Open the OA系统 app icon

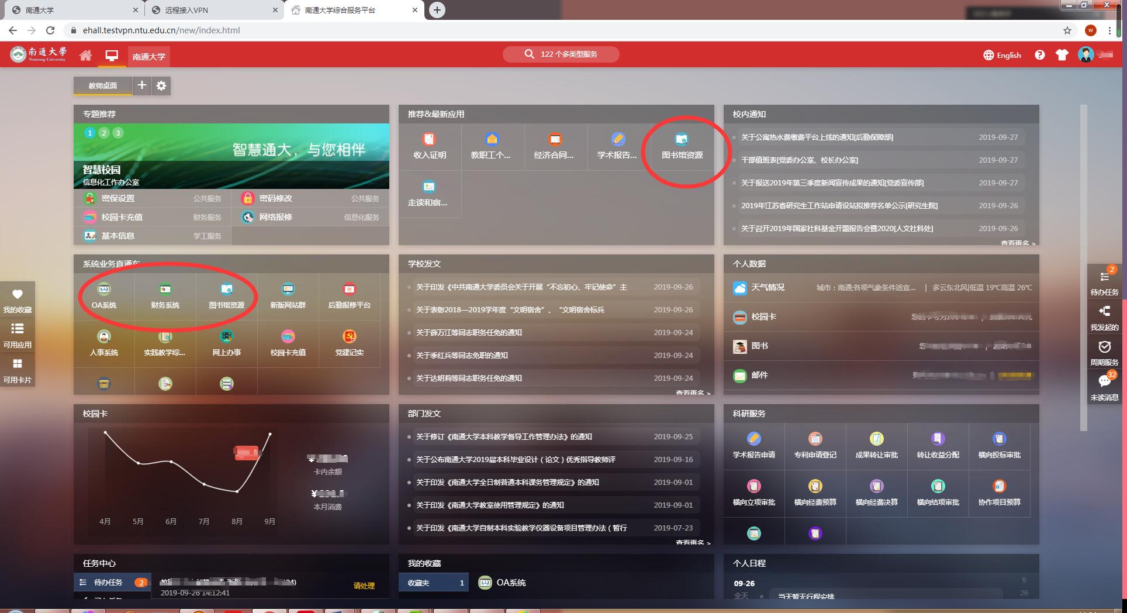tap(104, 294)
